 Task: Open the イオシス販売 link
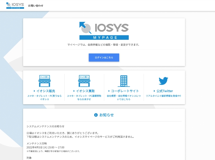[x=46, y=91]
